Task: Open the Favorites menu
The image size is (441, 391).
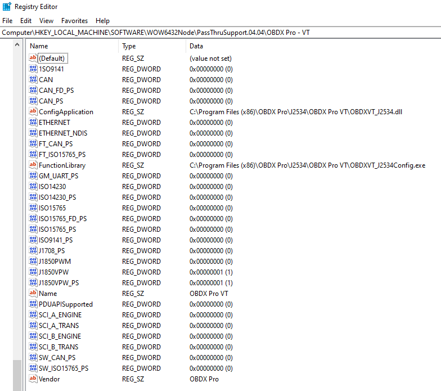Action: pyautogui.click(x=74, y=21)
